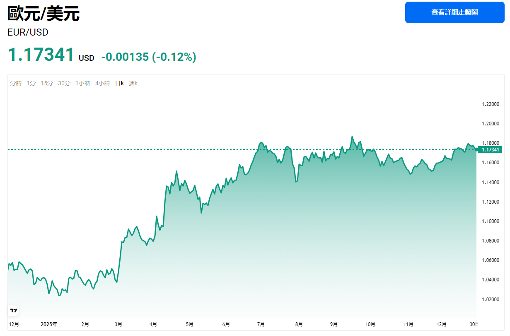Click the 1.02000 price axis label
The image size is (510, 336).
pyautogui.click(x=490, y=299)
